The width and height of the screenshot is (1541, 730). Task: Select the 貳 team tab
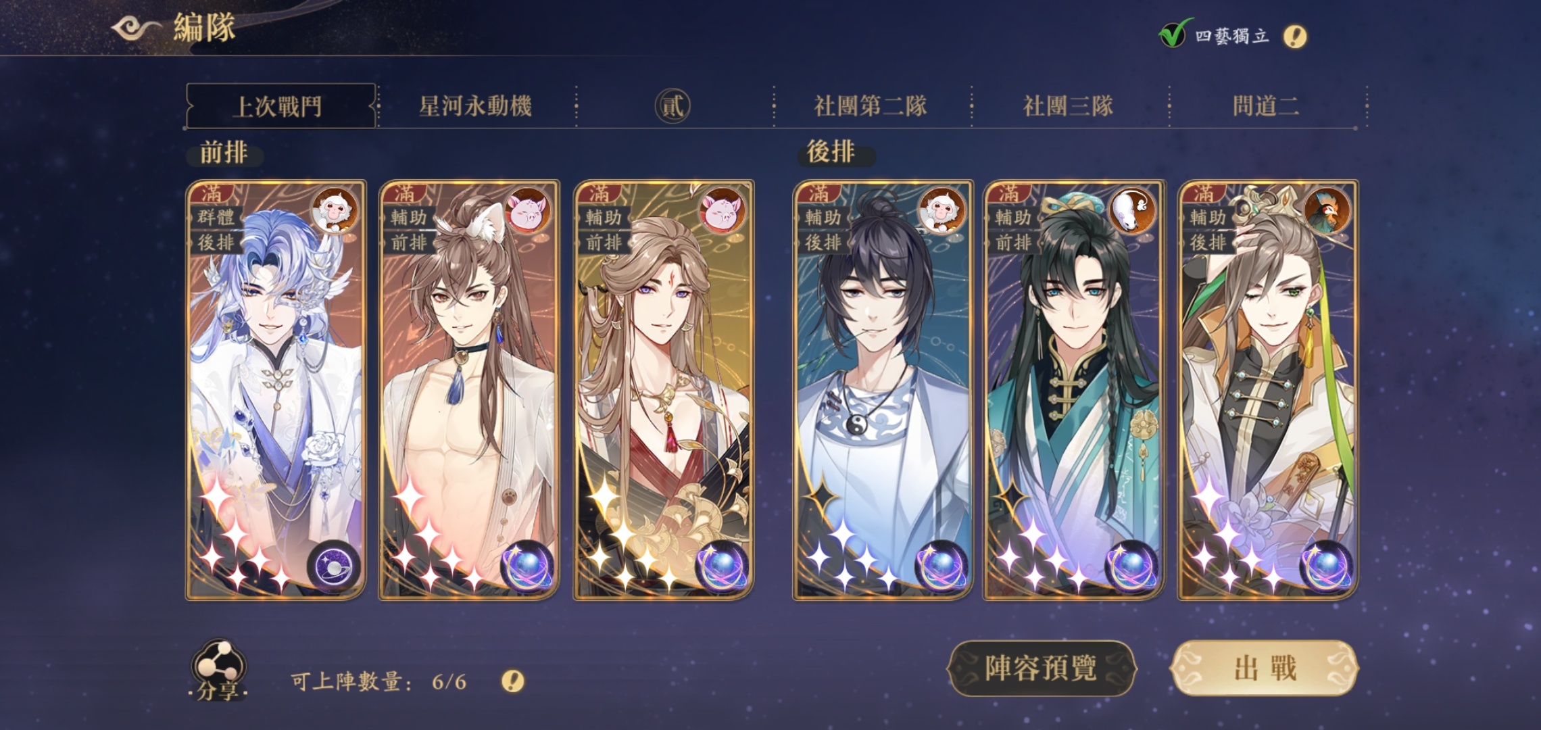coord(672,106)
